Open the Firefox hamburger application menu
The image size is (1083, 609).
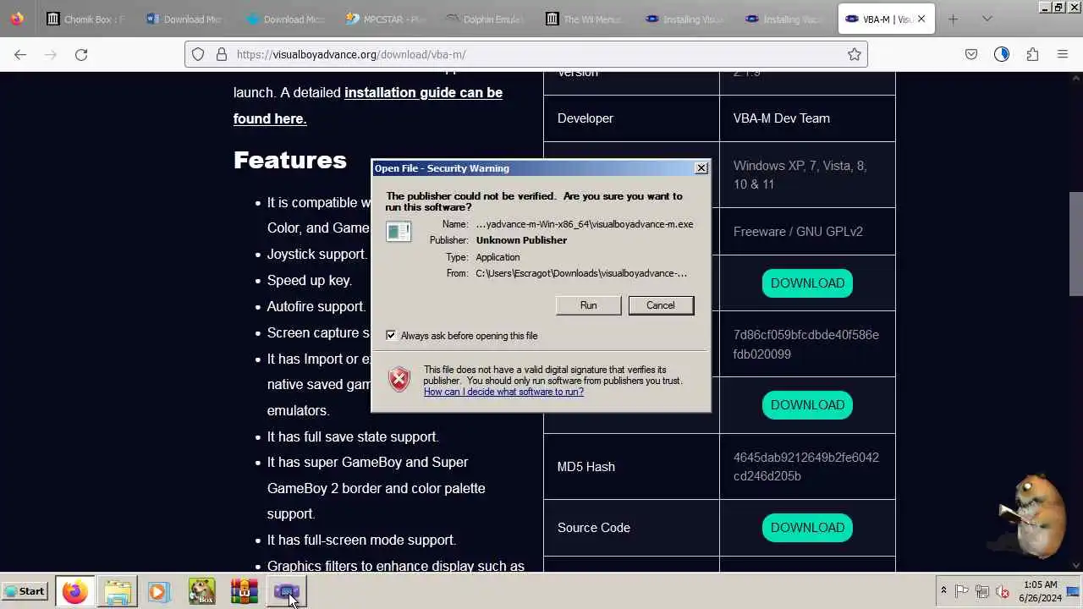pos(1063,54)
